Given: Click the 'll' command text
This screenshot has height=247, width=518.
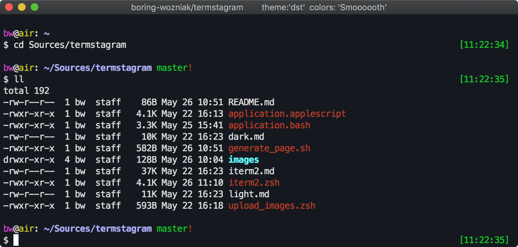Looking at the screenshot, I should 19,79.
